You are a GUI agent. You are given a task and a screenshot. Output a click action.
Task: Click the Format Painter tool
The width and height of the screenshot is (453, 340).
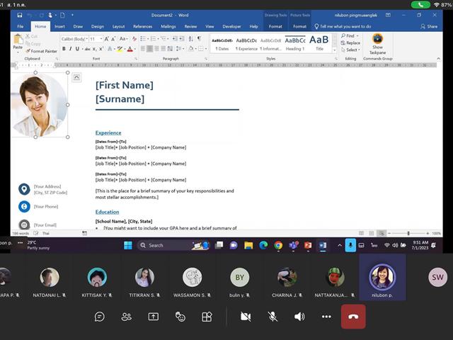pyautogui.click(x=41, y=51)
